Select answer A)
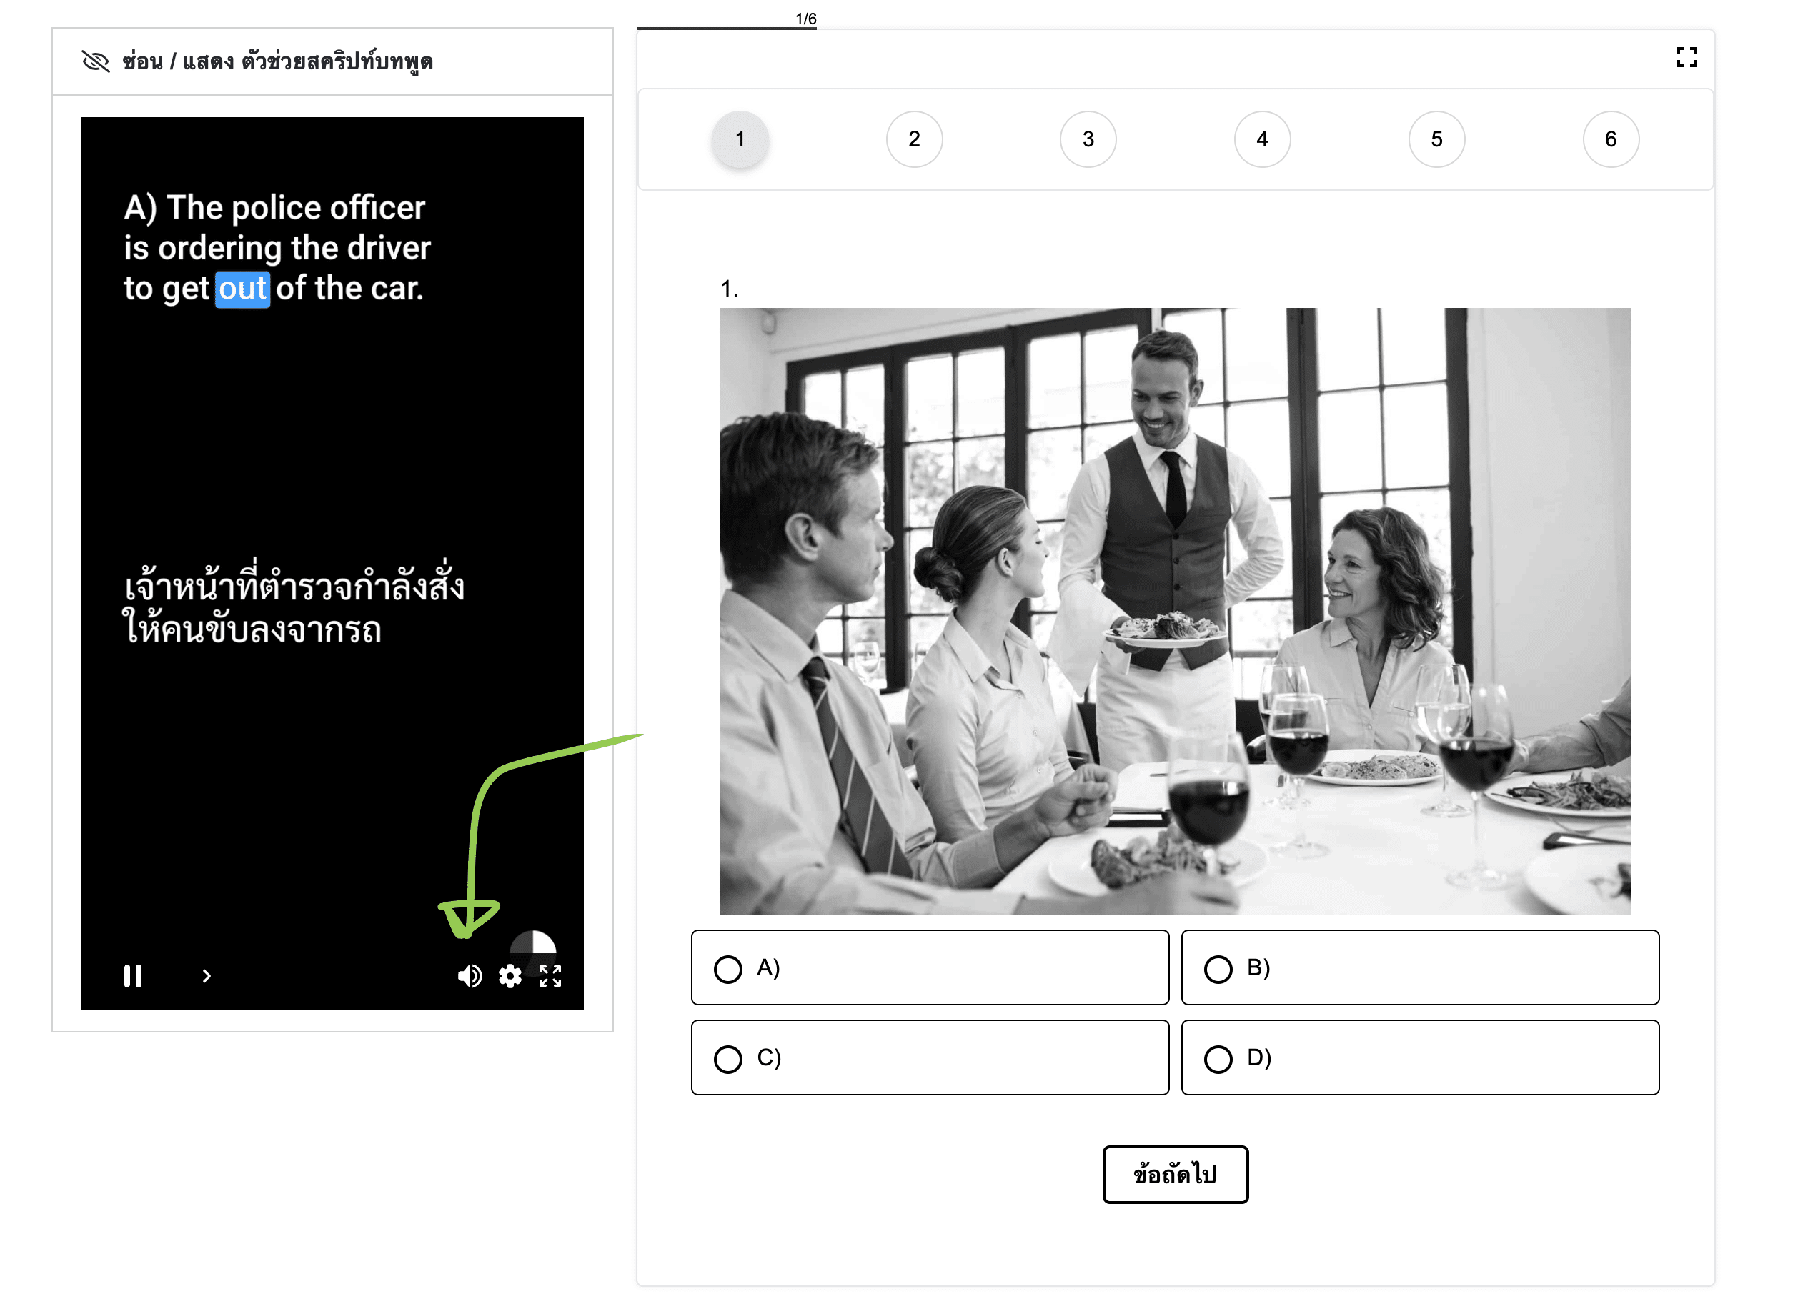The height and width of the screenshot is (1309, 1818). pyautogui.click(x=930, y=967)
